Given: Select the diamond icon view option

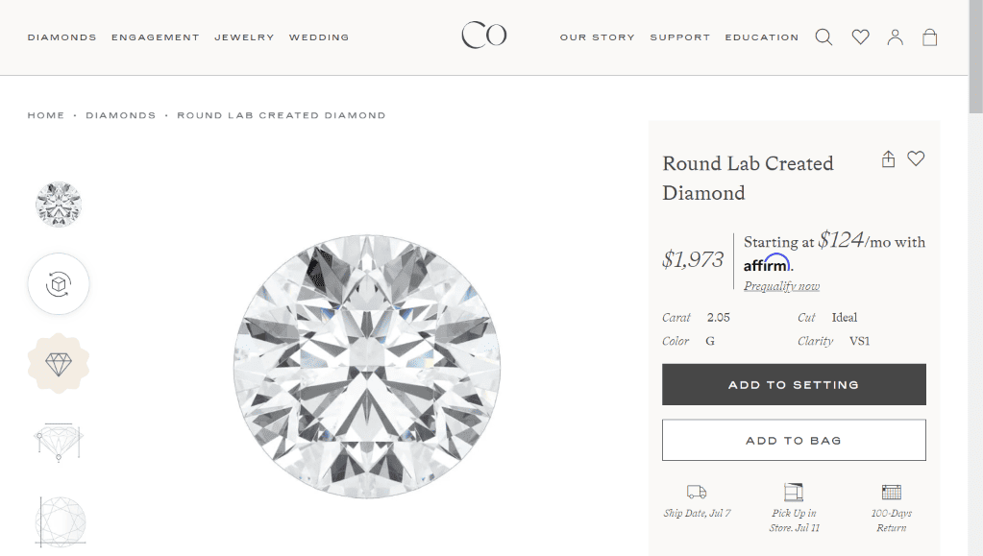Looking at the screenshot, I should point(59,364).
